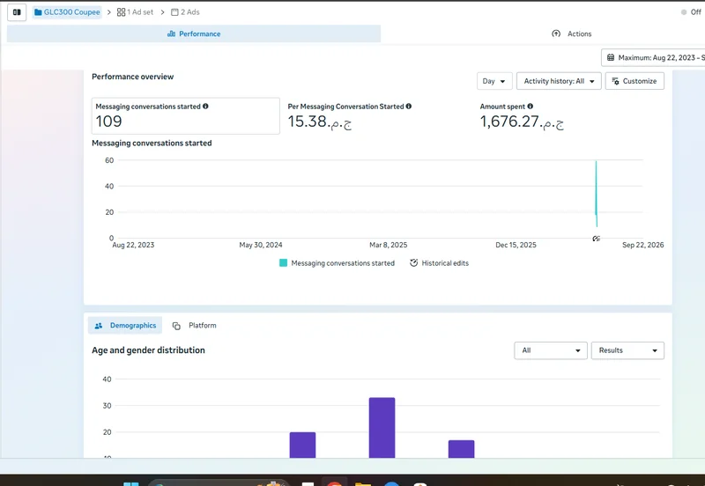Screen dimensions: 705x486
Task: Click the teal spike on the conversations chart
Action: [597, 193]
